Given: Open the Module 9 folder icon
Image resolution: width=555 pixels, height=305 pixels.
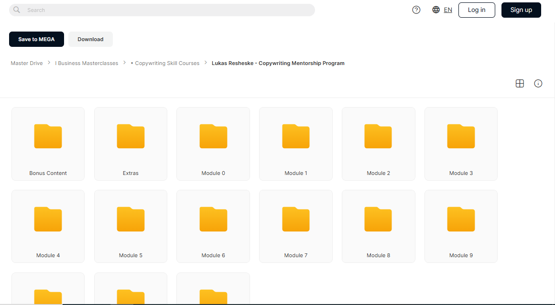Looking at the screenshot, I should click(x=461, y=219).
